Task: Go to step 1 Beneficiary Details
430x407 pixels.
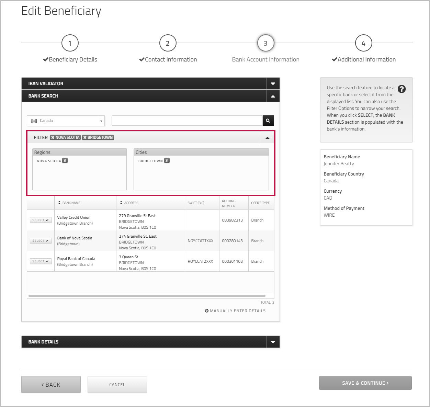Action: pos(70,43)
